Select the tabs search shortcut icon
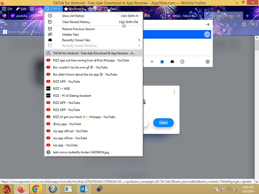Image resolution: width=259 pixels, height=194 pixels. (x=172, y=62)
